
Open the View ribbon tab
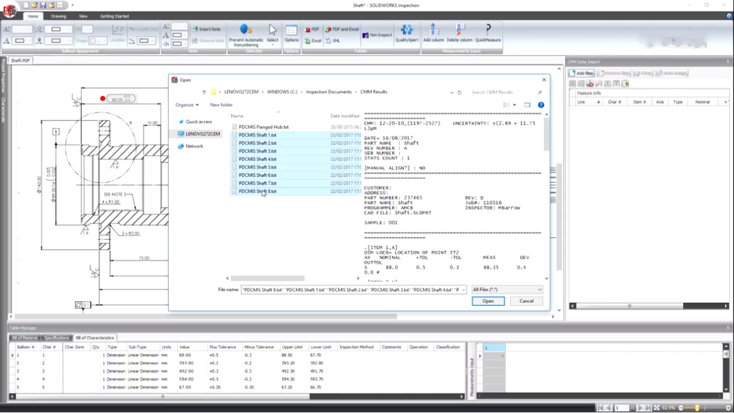tap(83, 16)
